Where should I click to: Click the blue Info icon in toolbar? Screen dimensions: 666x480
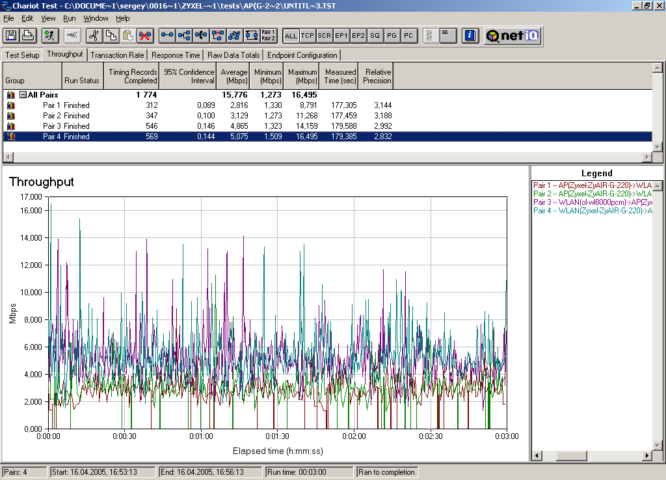point(471,36)
